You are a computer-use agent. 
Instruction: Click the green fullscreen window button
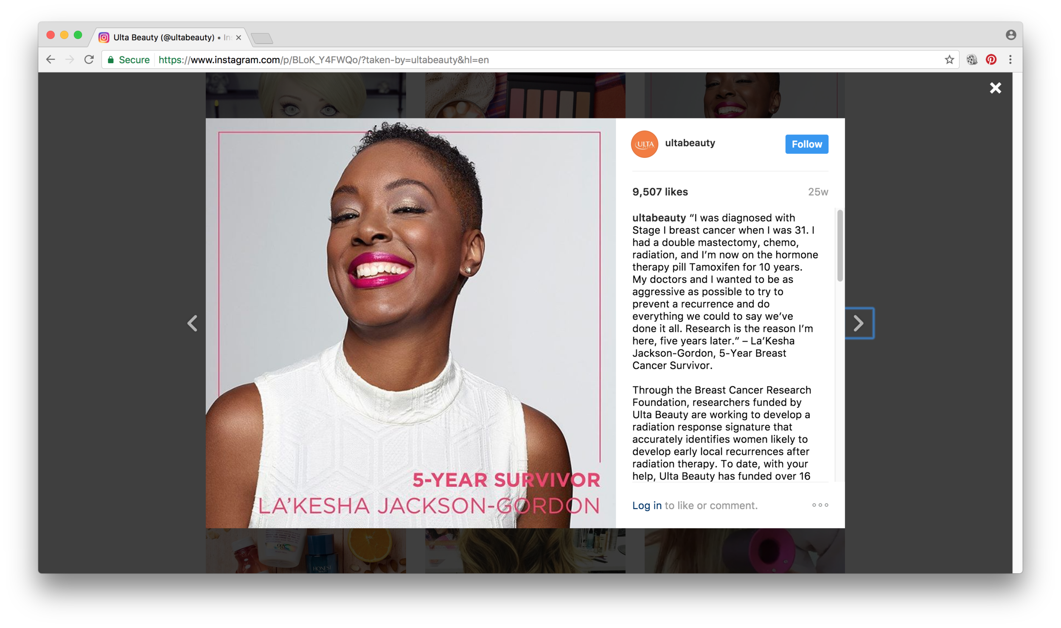[x=78, y=35]
